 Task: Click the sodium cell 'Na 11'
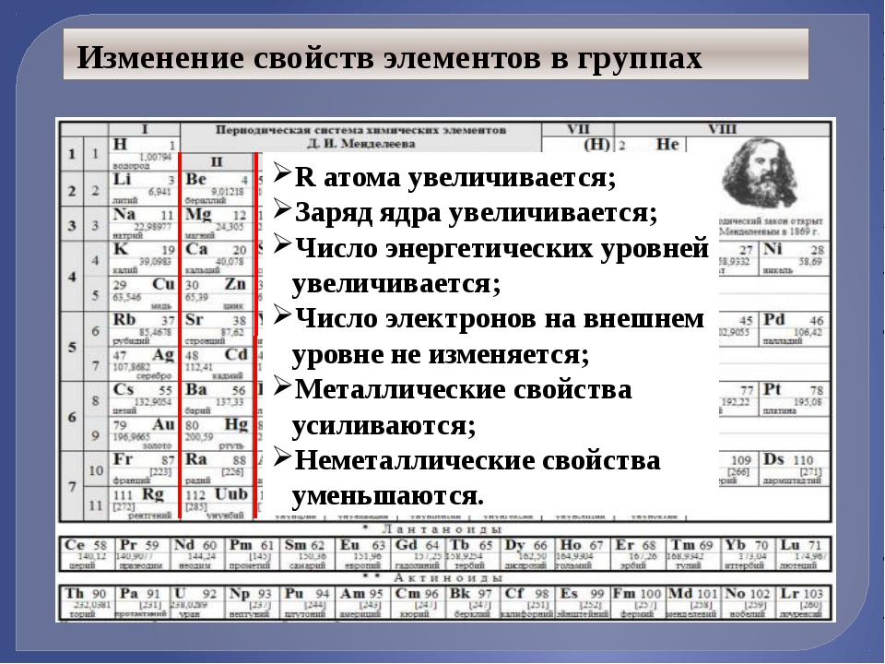(145, 223)
